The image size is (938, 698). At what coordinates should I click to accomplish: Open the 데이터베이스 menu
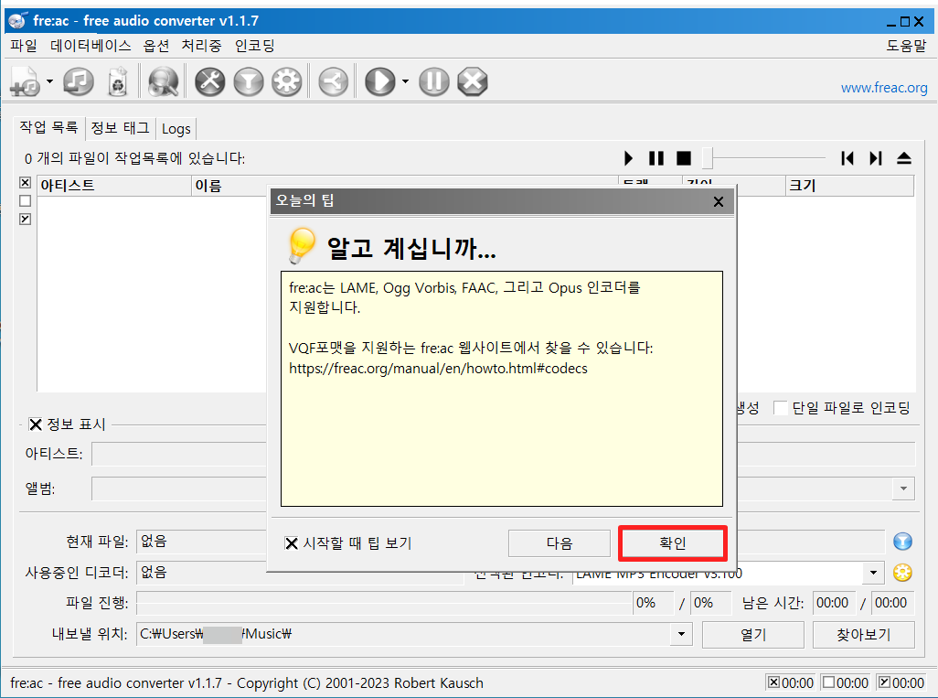coord(91,46)
